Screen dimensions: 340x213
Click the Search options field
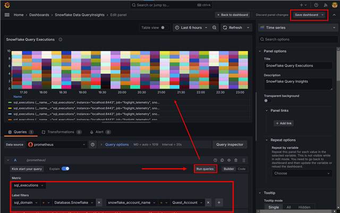298,39
